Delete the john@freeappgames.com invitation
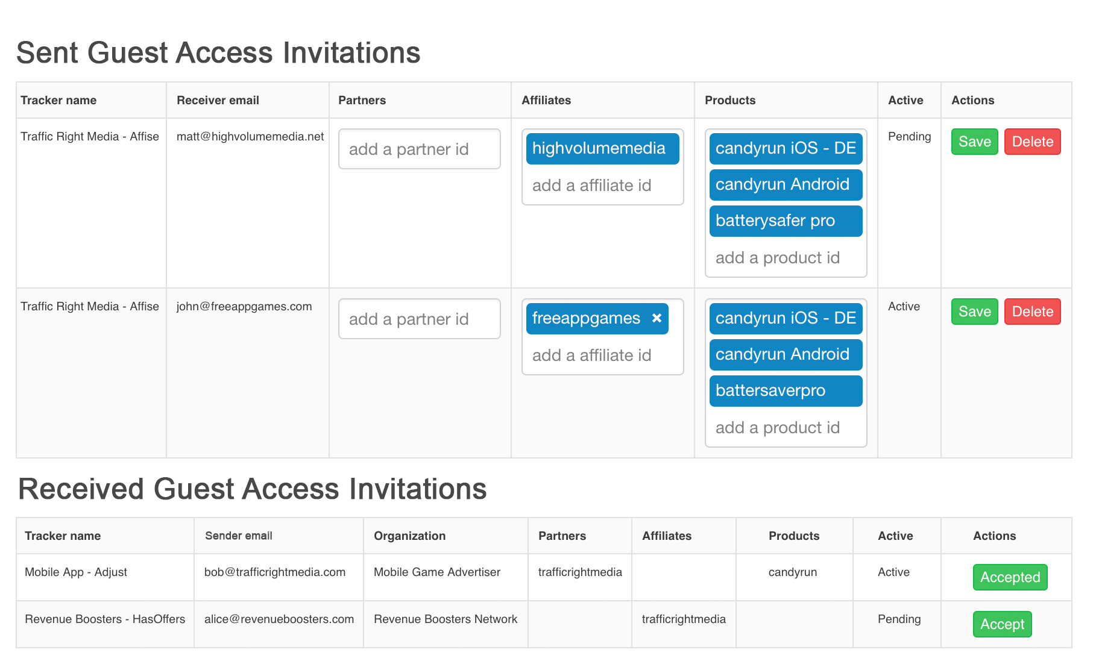The width and height of the screenshot is (1093, 667). [x=1032, y=312]
